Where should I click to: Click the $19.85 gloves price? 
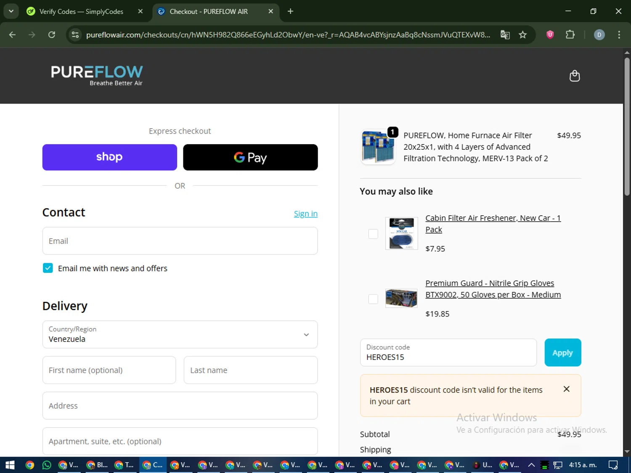click(x=437, y=314)
